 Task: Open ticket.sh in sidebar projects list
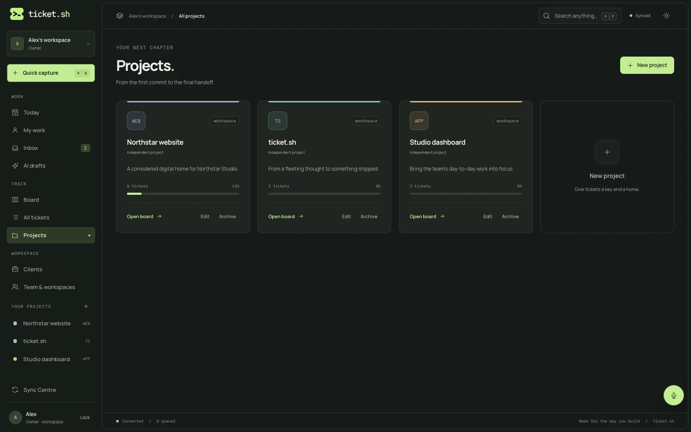51,341
